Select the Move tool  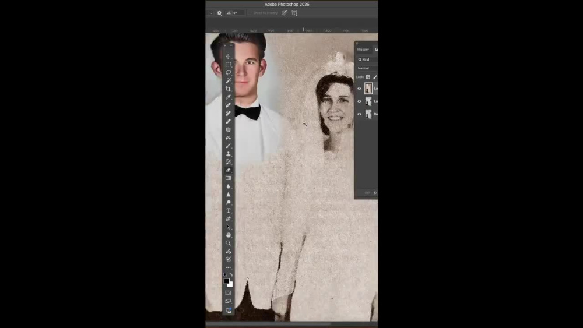point(229,57)
